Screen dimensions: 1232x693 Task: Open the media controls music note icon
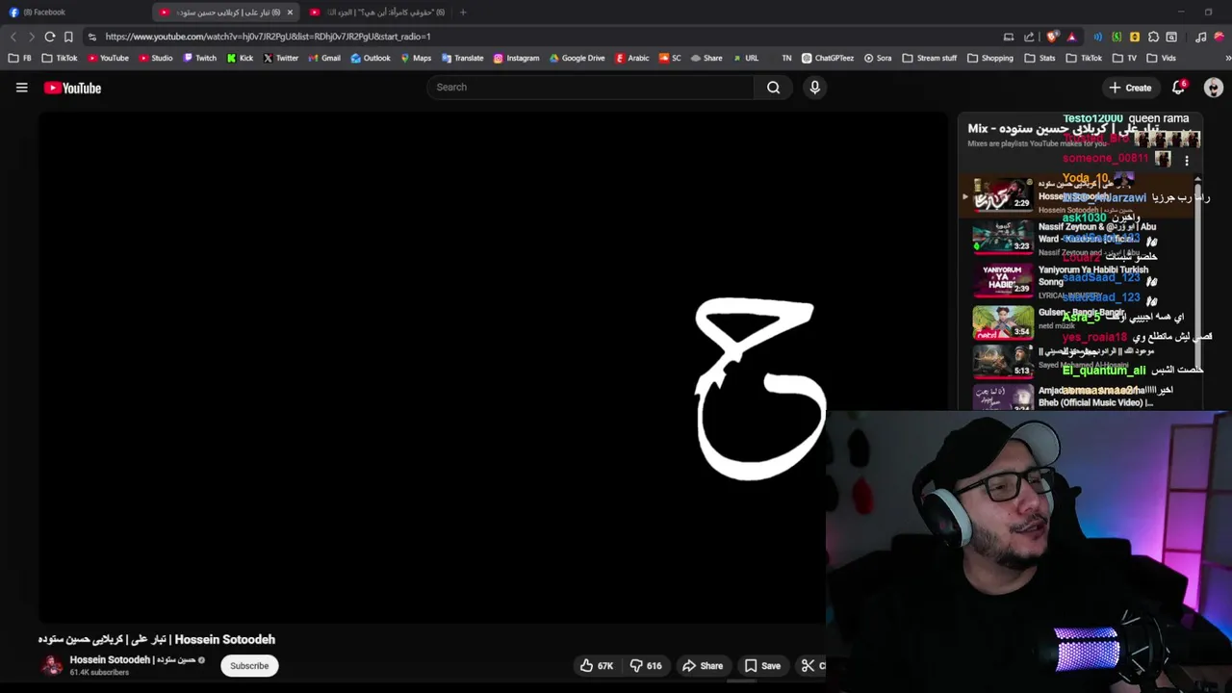[x=1200, y=37]
